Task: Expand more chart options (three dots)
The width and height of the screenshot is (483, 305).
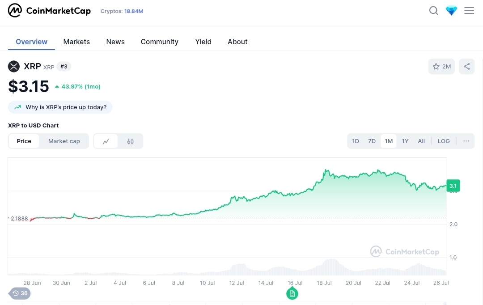Action: (466, 141)
